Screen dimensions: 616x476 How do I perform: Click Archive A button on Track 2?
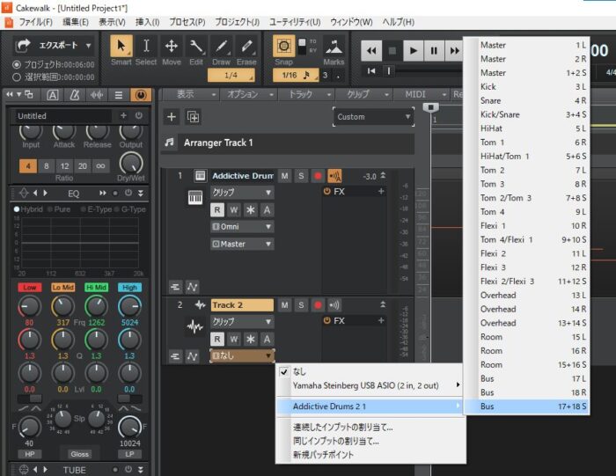pos(267,339)
